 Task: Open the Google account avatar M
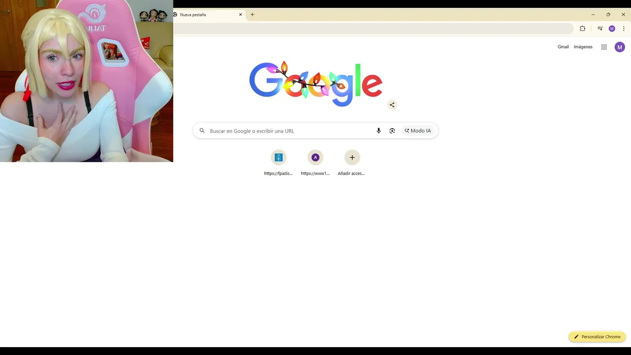tap(620, 47)
